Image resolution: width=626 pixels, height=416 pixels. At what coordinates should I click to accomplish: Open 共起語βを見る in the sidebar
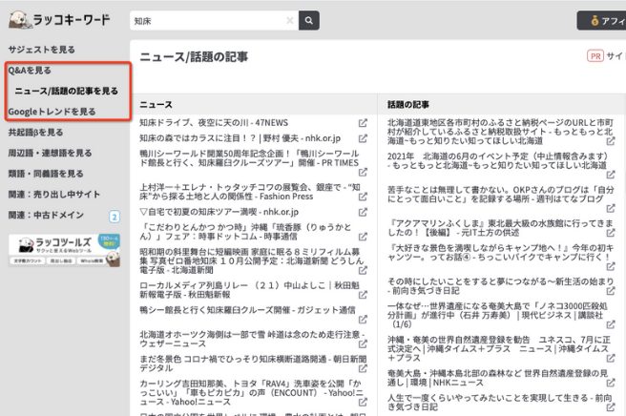coord(35,132)
